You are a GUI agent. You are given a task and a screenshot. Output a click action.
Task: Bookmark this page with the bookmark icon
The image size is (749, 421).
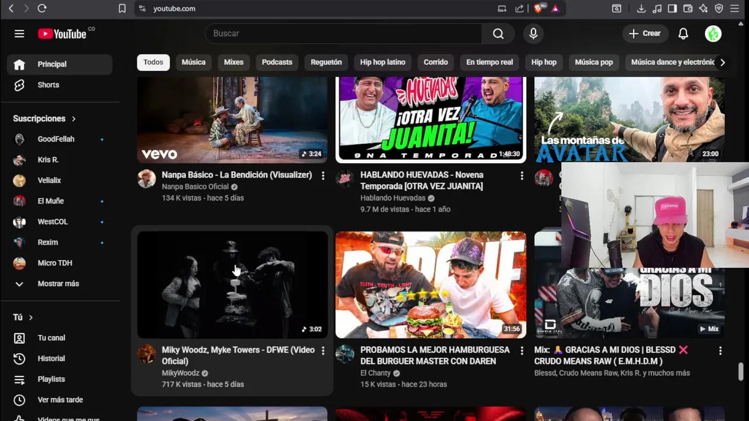[x=122, y=8]
